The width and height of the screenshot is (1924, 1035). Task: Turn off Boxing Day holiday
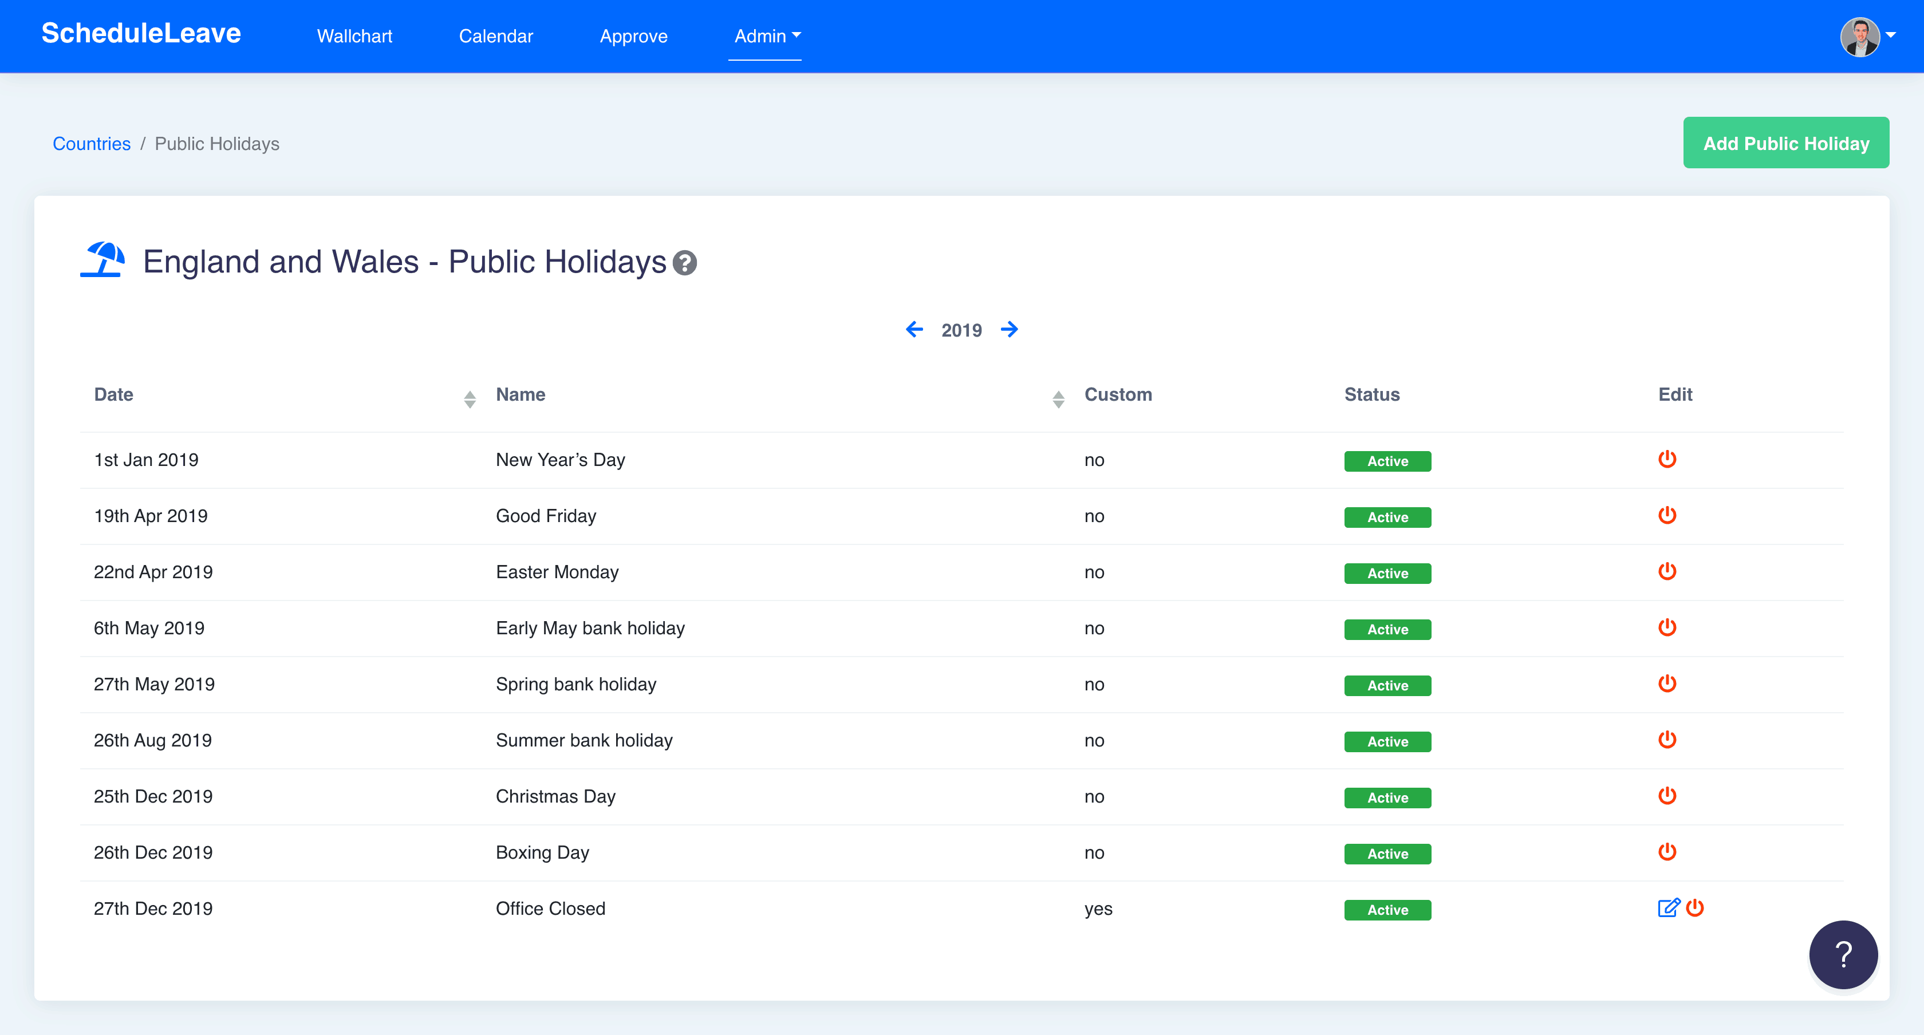coord(1667,852)
